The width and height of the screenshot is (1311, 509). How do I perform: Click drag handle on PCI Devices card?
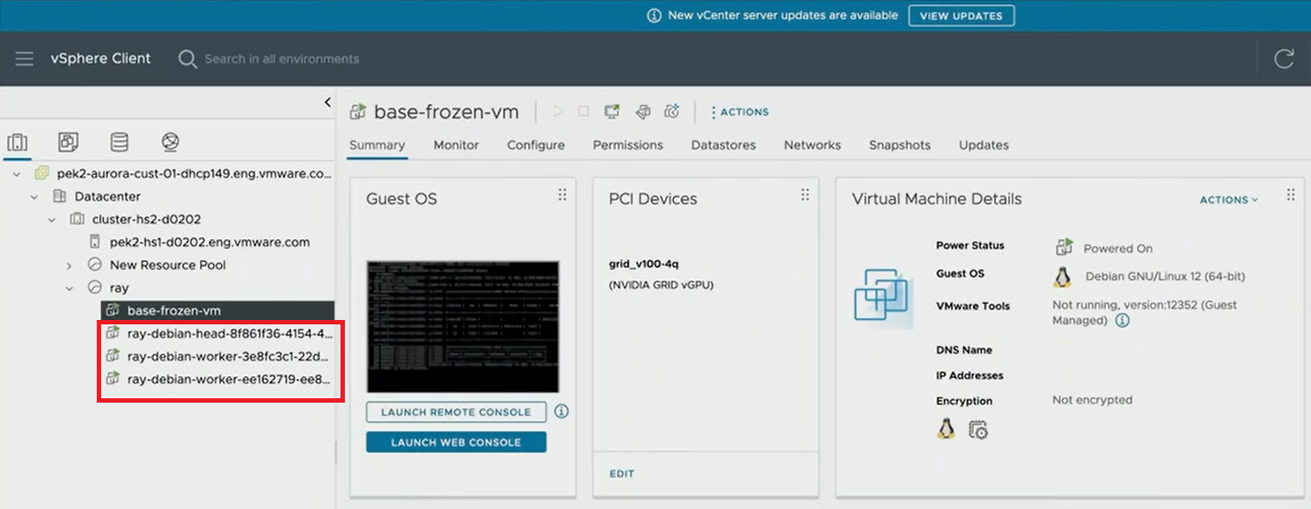805,195
